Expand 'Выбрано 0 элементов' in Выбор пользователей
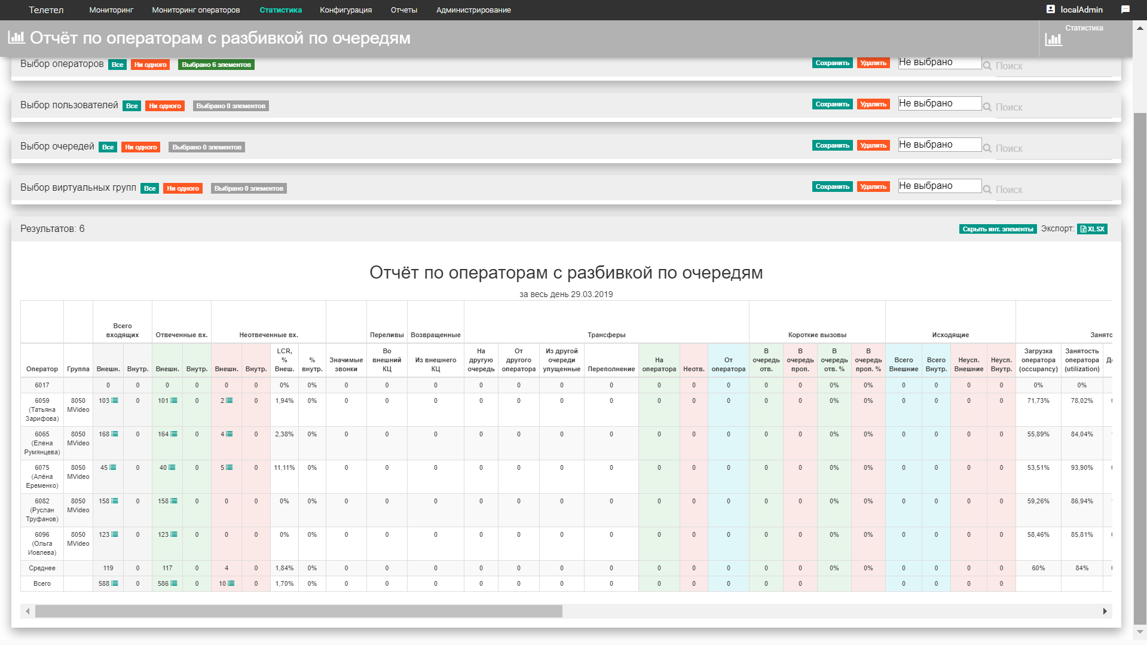Viewport: 1147px width, 645px height. tap(231, 106)
